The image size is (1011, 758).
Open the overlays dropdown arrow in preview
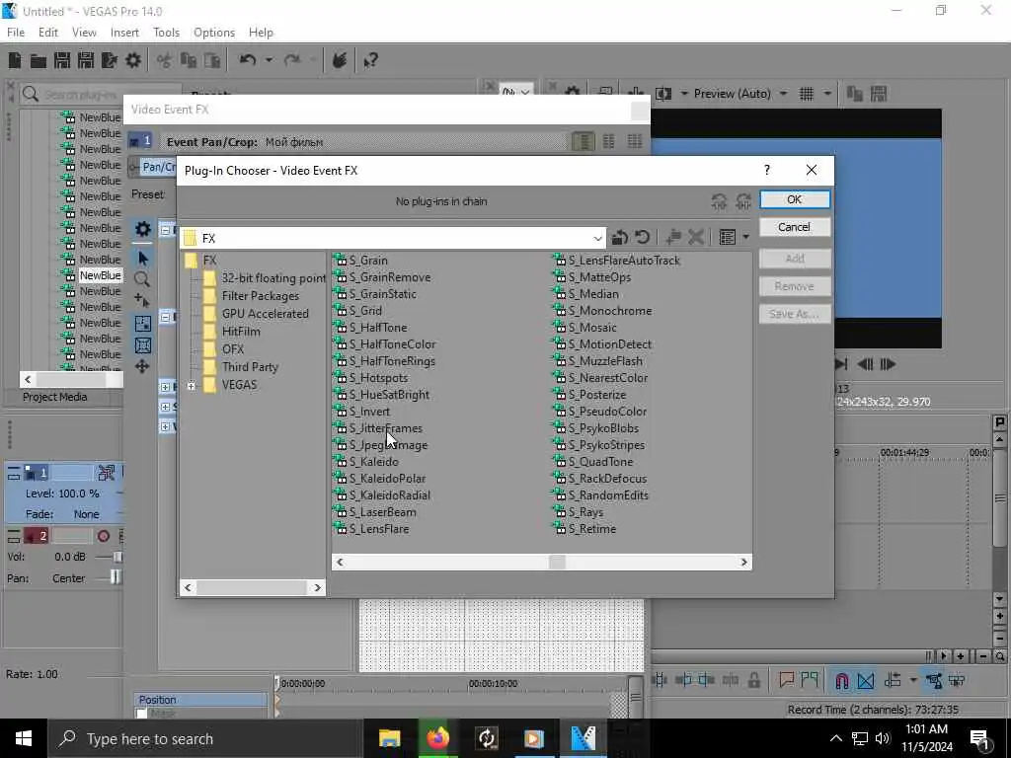click(x=826, y=94)
